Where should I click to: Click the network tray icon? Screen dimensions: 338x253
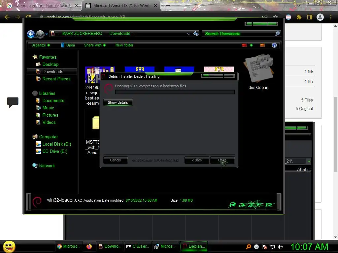tap(272, 247)
